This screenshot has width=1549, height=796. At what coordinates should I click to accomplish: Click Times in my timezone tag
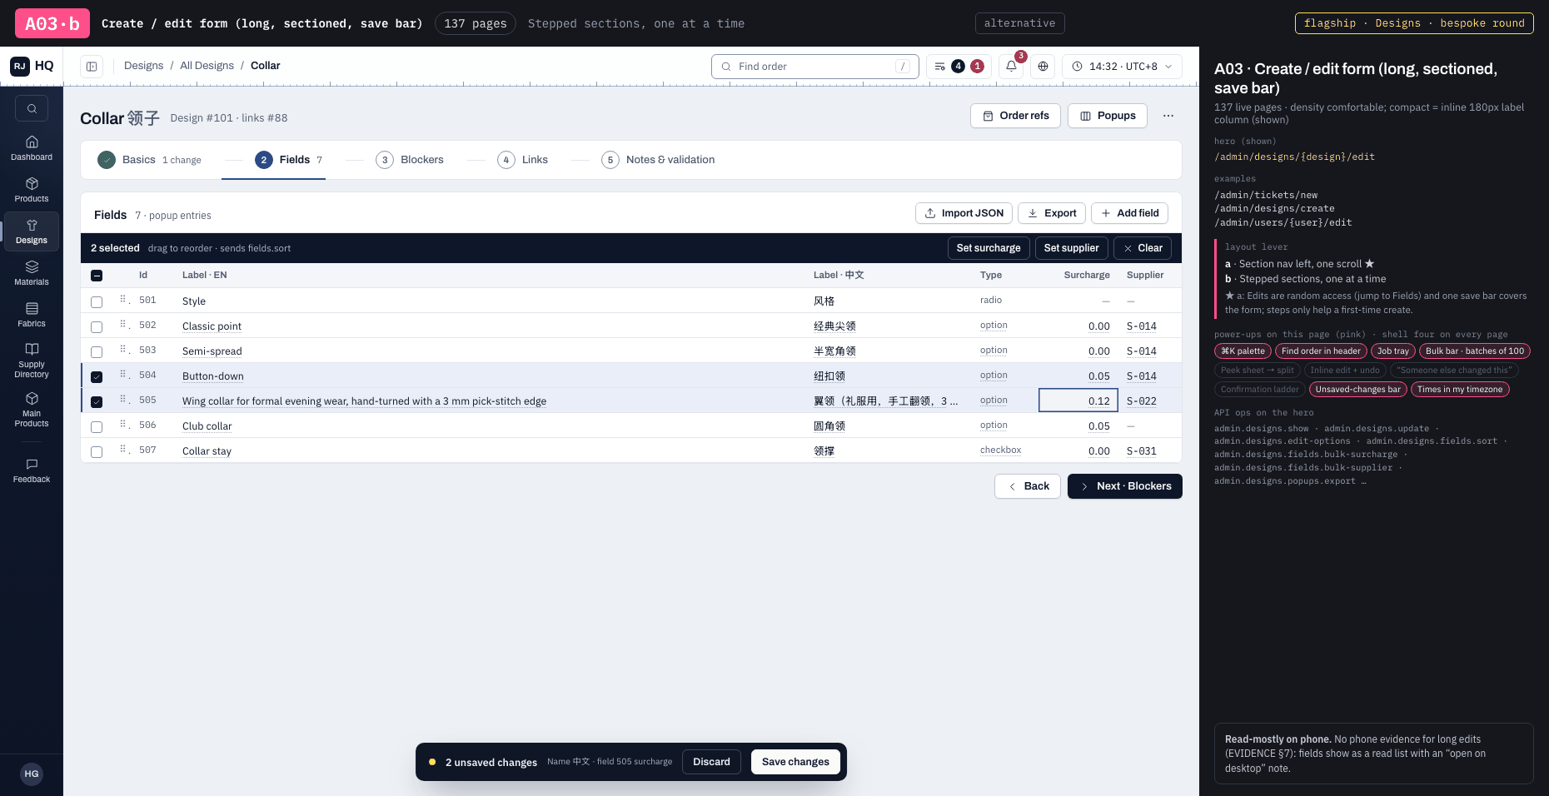click(x=1459, y=390)
